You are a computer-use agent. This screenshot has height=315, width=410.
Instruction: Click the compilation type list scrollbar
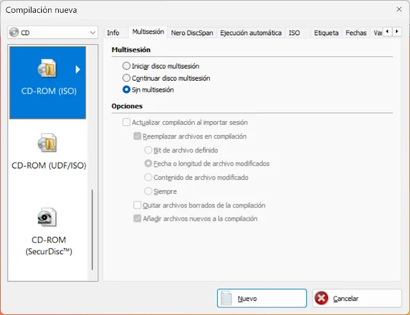pyautogui.click(x=93, y=229)
